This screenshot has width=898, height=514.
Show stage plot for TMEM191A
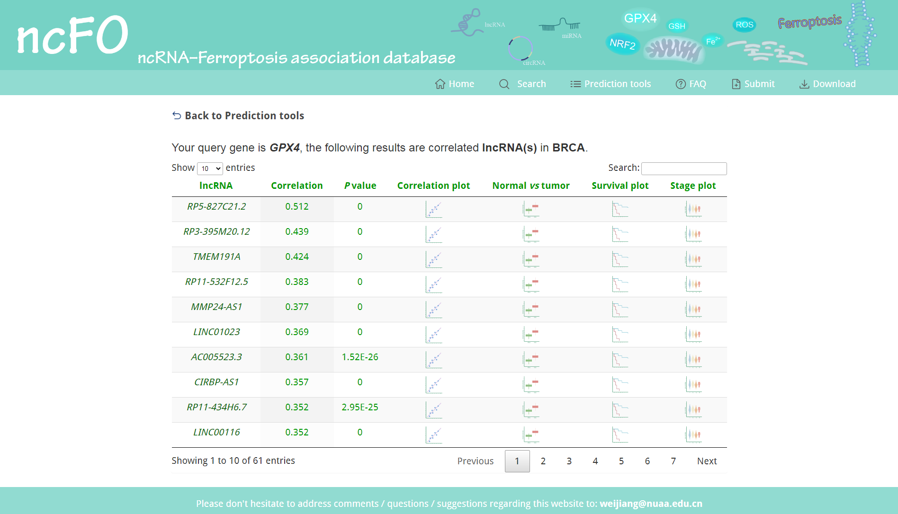point(693,259)
